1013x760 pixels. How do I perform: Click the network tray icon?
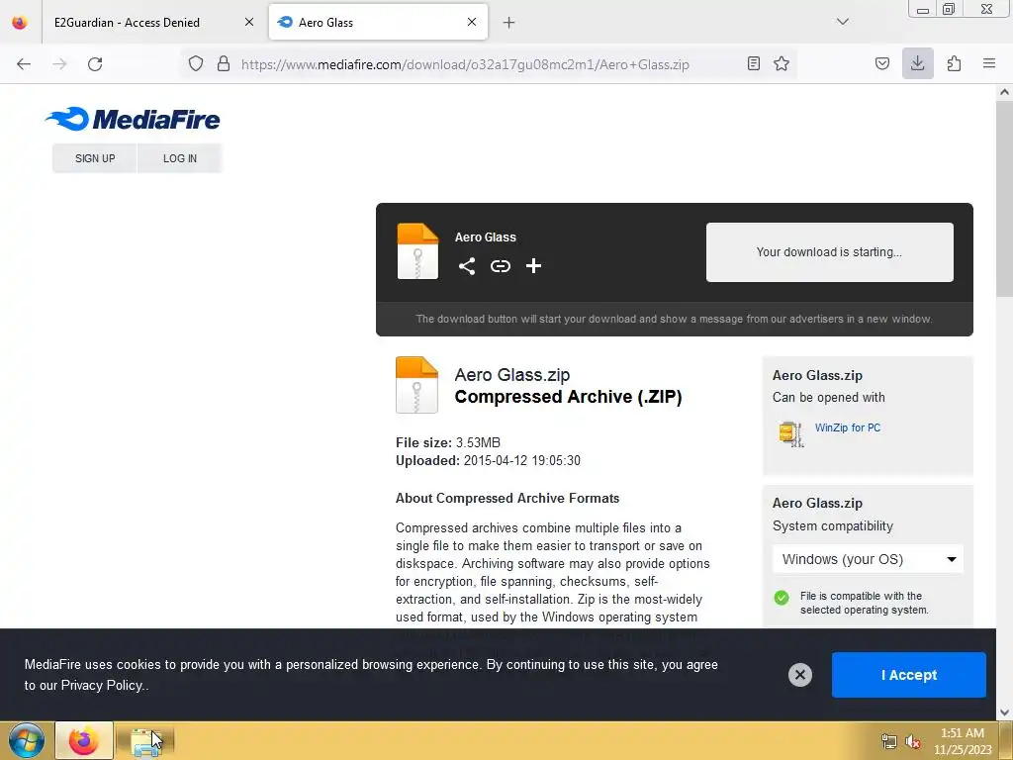[889, 741]
